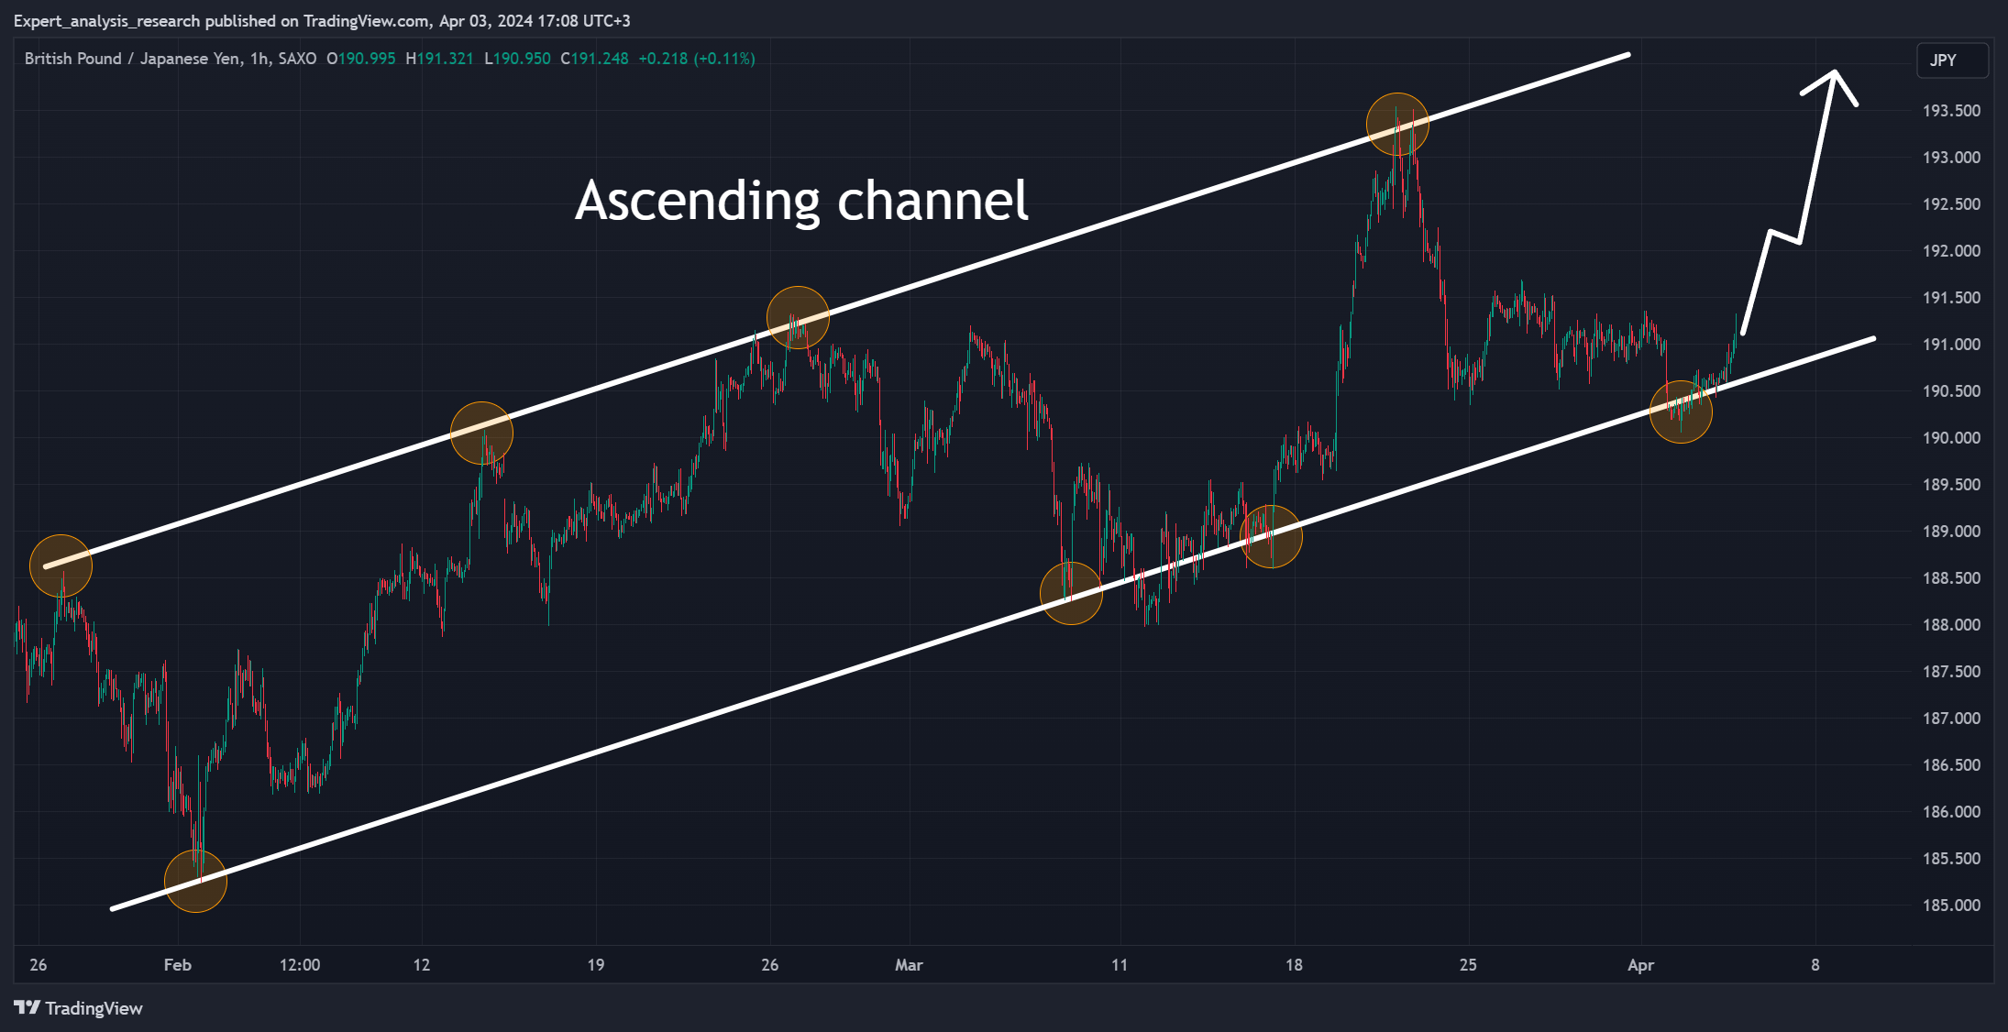Click the 187.000 price label
The height and width of the screenshot is (1032, 2008).
1951,719
